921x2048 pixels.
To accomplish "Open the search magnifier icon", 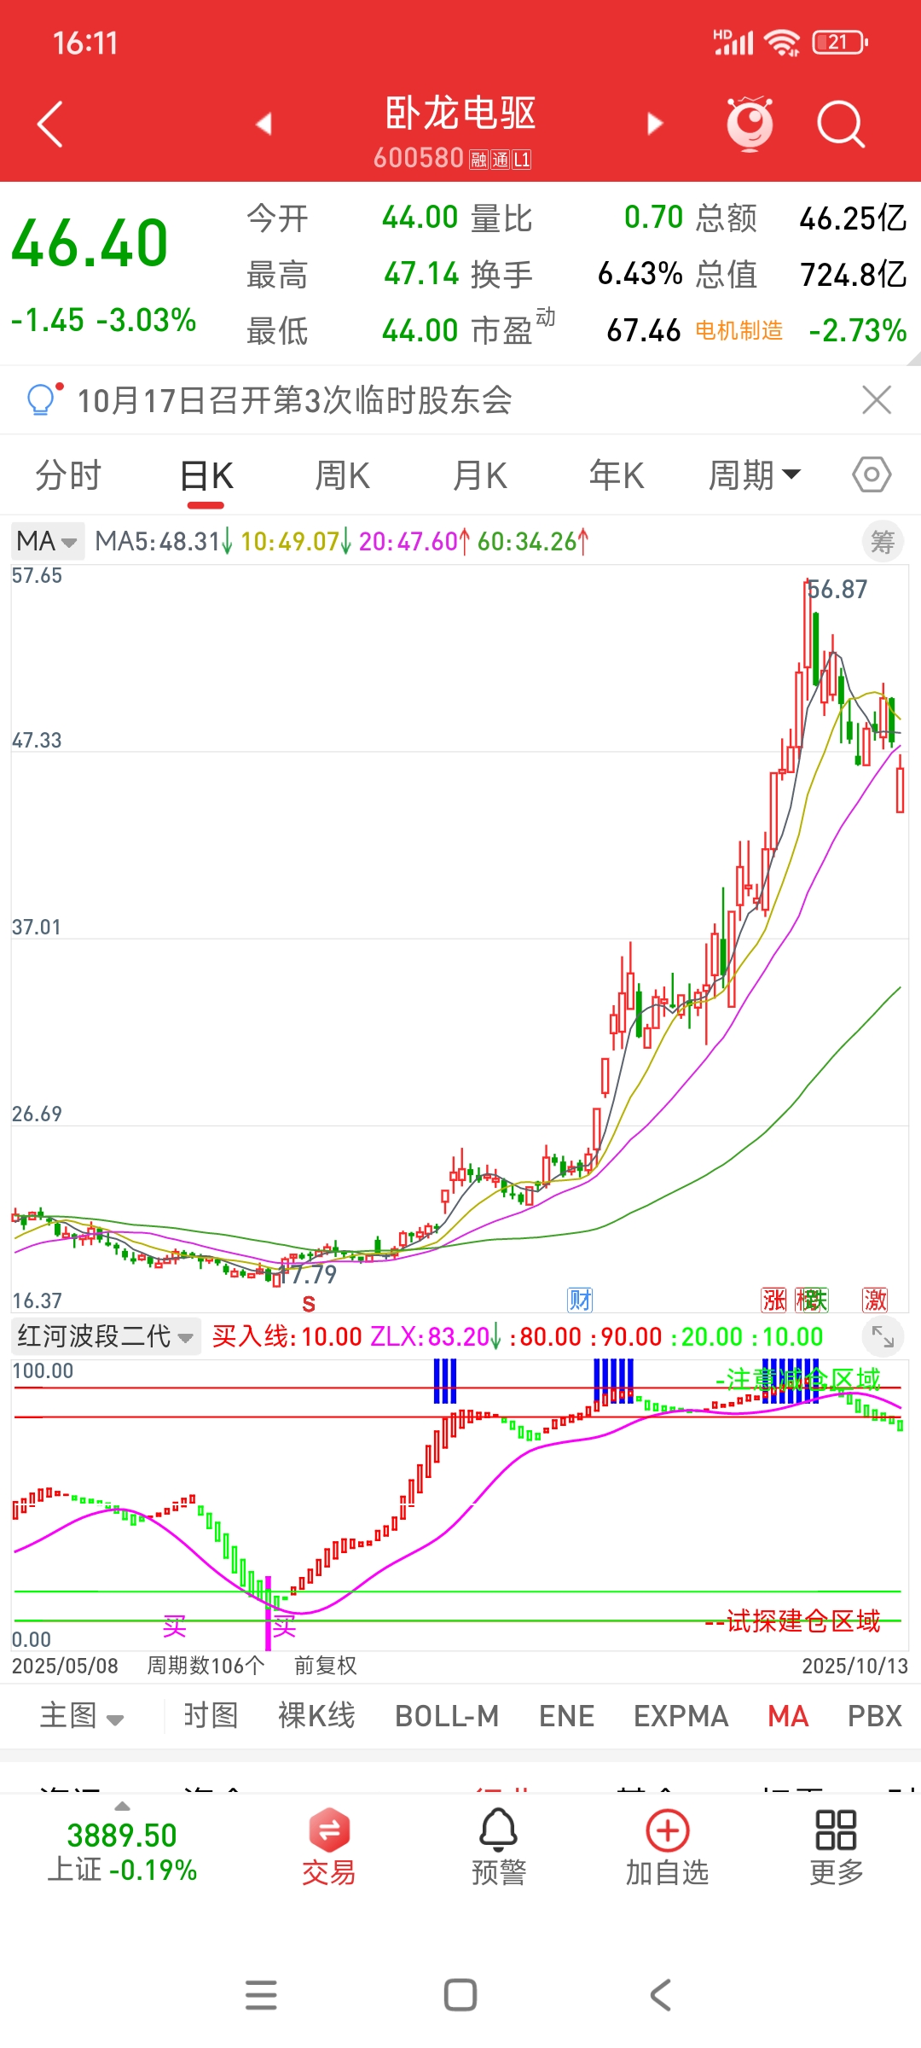I will (x=841, y=125).
